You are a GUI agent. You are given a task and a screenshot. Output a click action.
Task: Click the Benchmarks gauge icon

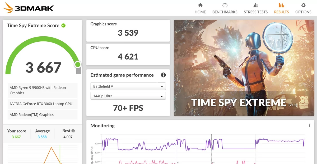[x=225, y=5]
